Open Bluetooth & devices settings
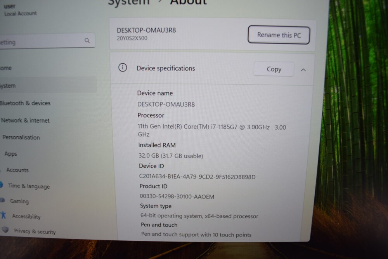Screen dimensions: 388x259 [x=25, y=103]
